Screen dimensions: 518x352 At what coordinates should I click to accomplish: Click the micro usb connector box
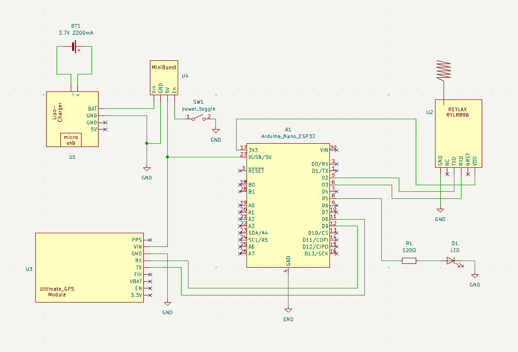[x=71, y=139]
